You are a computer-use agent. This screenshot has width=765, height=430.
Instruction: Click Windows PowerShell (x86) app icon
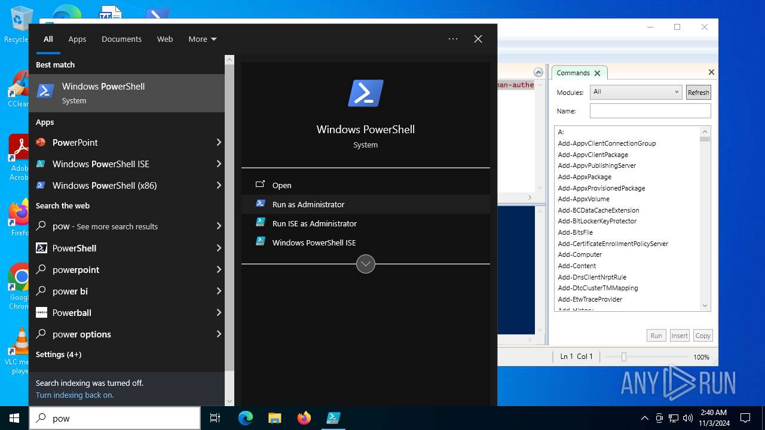pos(41,185)
